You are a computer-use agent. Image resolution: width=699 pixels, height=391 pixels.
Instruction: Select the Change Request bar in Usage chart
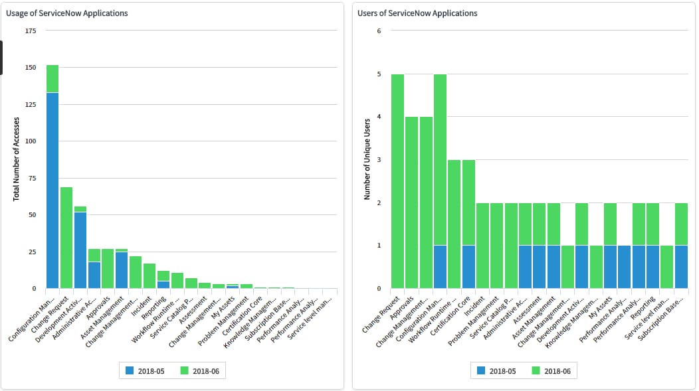pyautogui.click(x=66, y=238)
